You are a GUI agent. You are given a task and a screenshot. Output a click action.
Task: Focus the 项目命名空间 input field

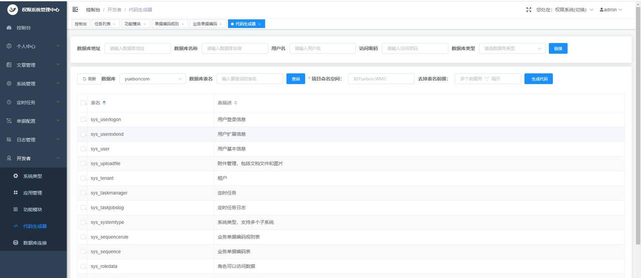[381, 79]
